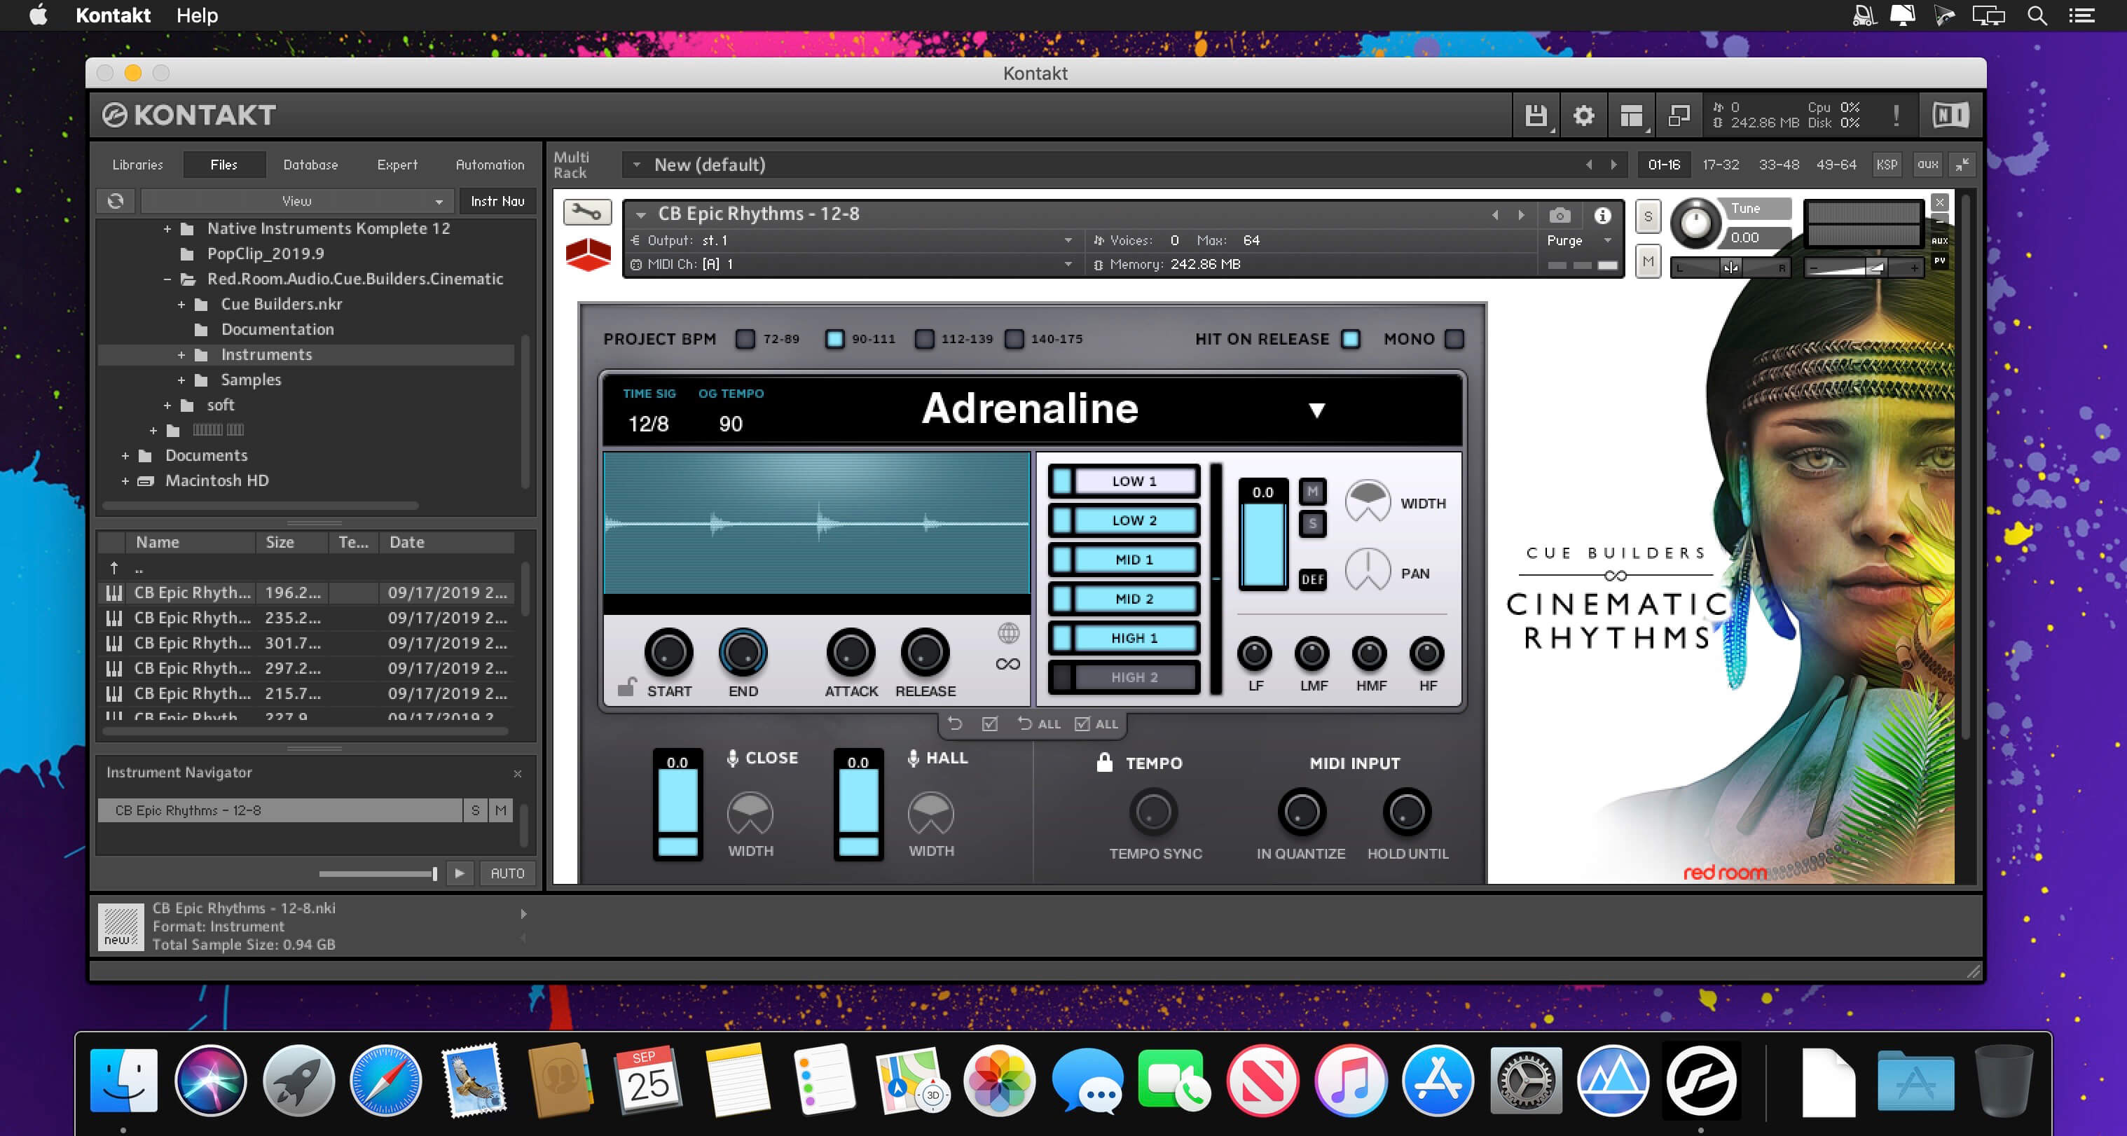This screenshot has height=1136, width=2127.
Task: Open the View dropdown in Files browser
Action: coord(296,200)
